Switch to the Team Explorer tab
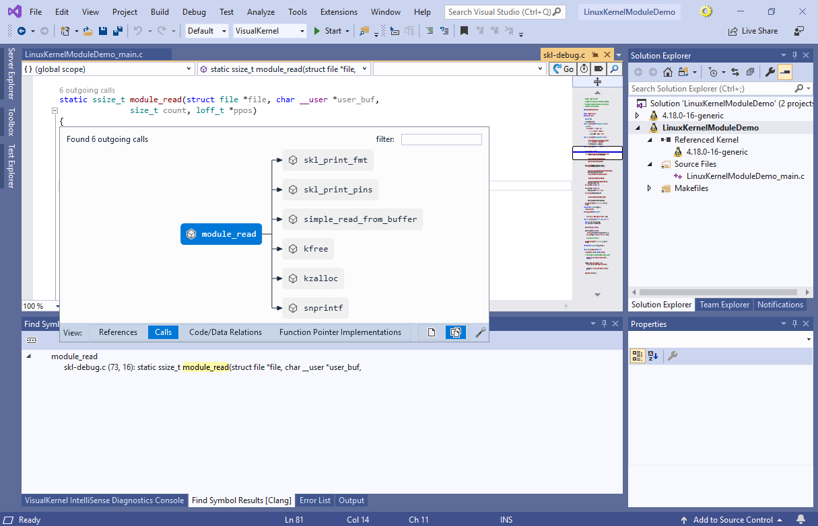Screen dimensions: 818x526 click(724, 305)
